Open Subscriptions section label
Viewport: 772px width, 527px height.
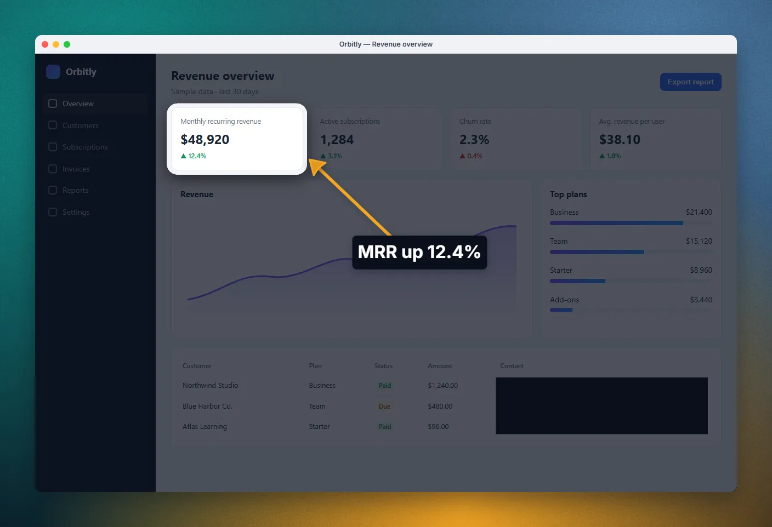click(85, 147)
